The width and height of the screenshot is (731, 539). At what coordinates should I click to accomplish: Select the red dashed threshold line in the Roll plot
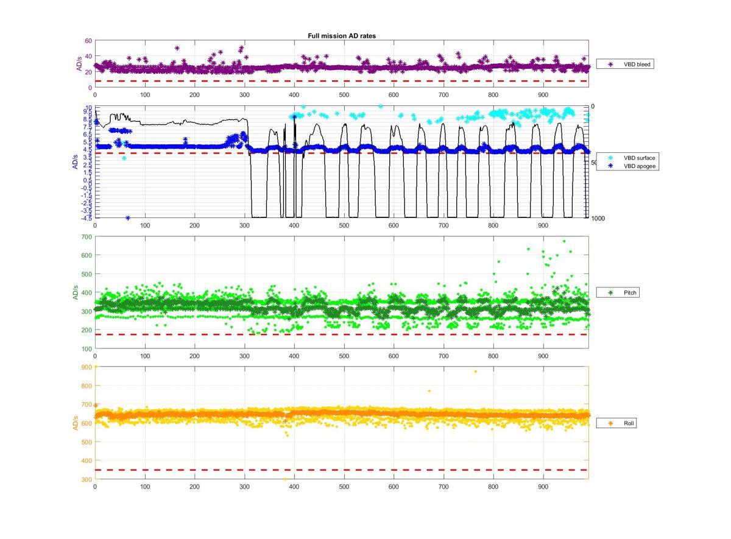point(341,470)
